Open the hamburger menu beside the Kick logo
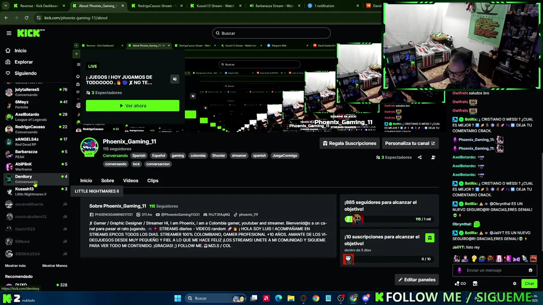Viewport: 543px width, 305px height. coord(9,33)
